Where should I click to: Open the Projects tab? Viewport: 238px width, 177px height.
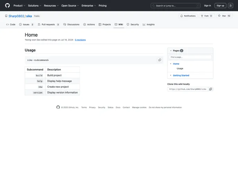pos(105,25)
